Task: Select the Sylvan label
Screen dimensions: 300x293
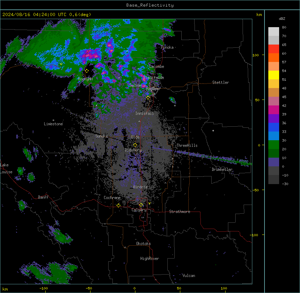Action: pos(136,85)
